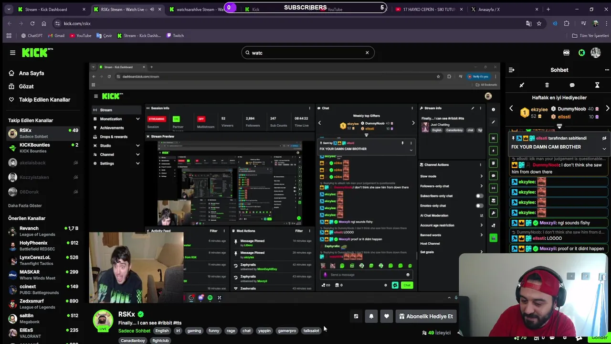
Task: Reload the page
Action: [x=32, y=23]
